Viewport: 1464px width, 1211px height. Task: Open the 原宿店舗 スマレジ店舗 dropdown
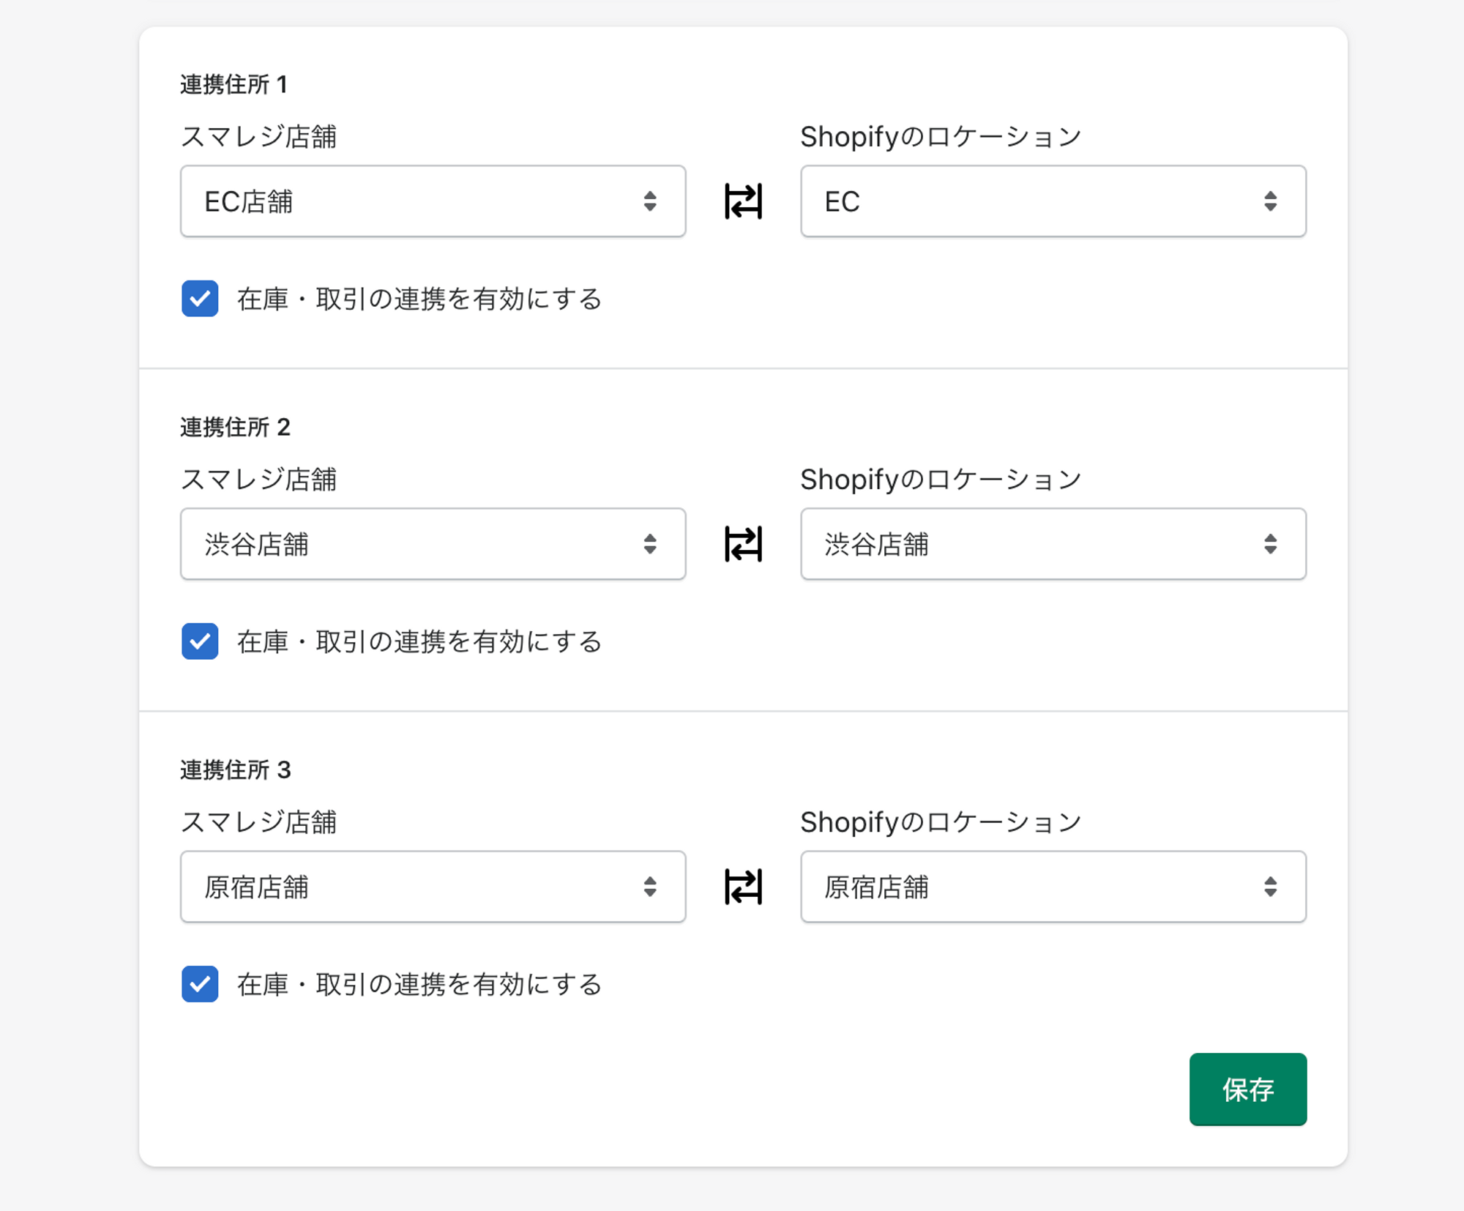pos(433,887)
